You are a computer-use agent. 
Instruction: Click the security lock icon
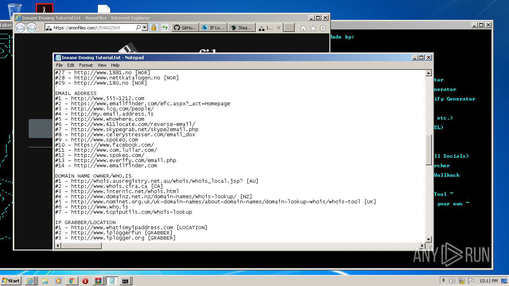pyautogui.click(x=153, y=28)
